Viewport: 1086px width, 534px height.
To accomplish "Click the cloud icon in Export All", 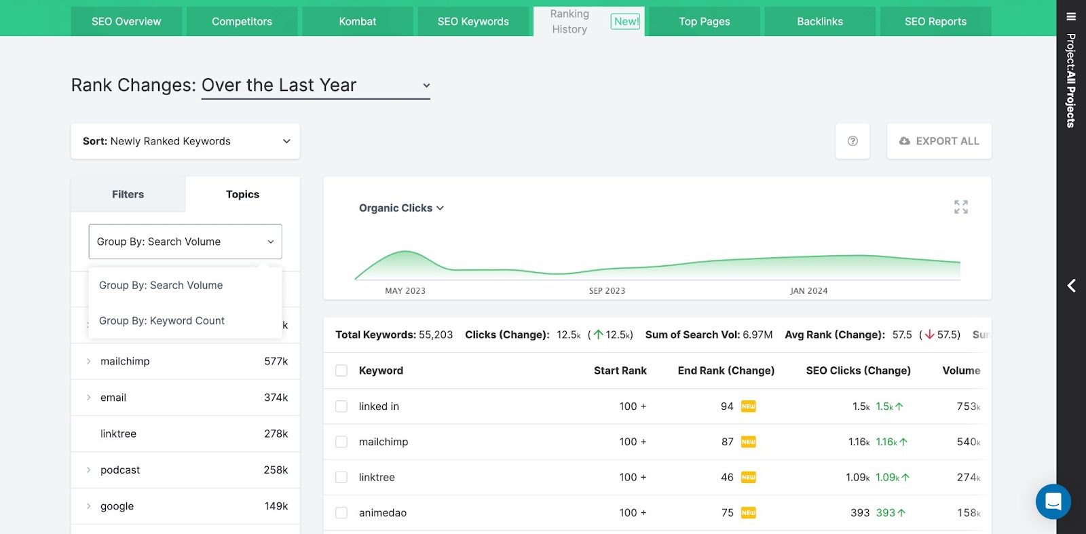I will pos(904,141).
